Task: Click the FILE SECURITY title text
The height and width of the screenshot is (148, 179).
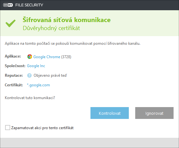Action: (29, 5)
